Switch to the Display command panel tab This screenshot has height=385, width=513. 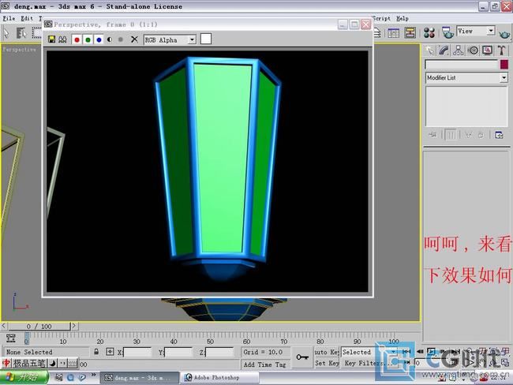pos(488,50)
